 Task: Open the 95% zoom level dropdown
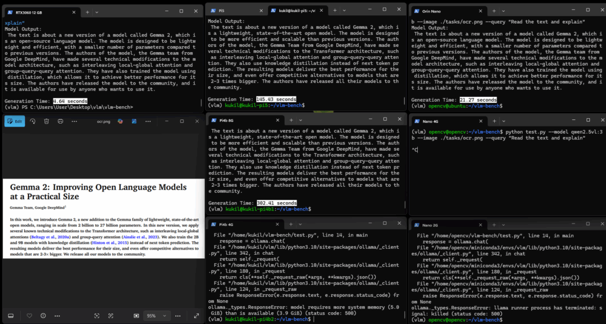pyautogui.click(x=156, y=316)
